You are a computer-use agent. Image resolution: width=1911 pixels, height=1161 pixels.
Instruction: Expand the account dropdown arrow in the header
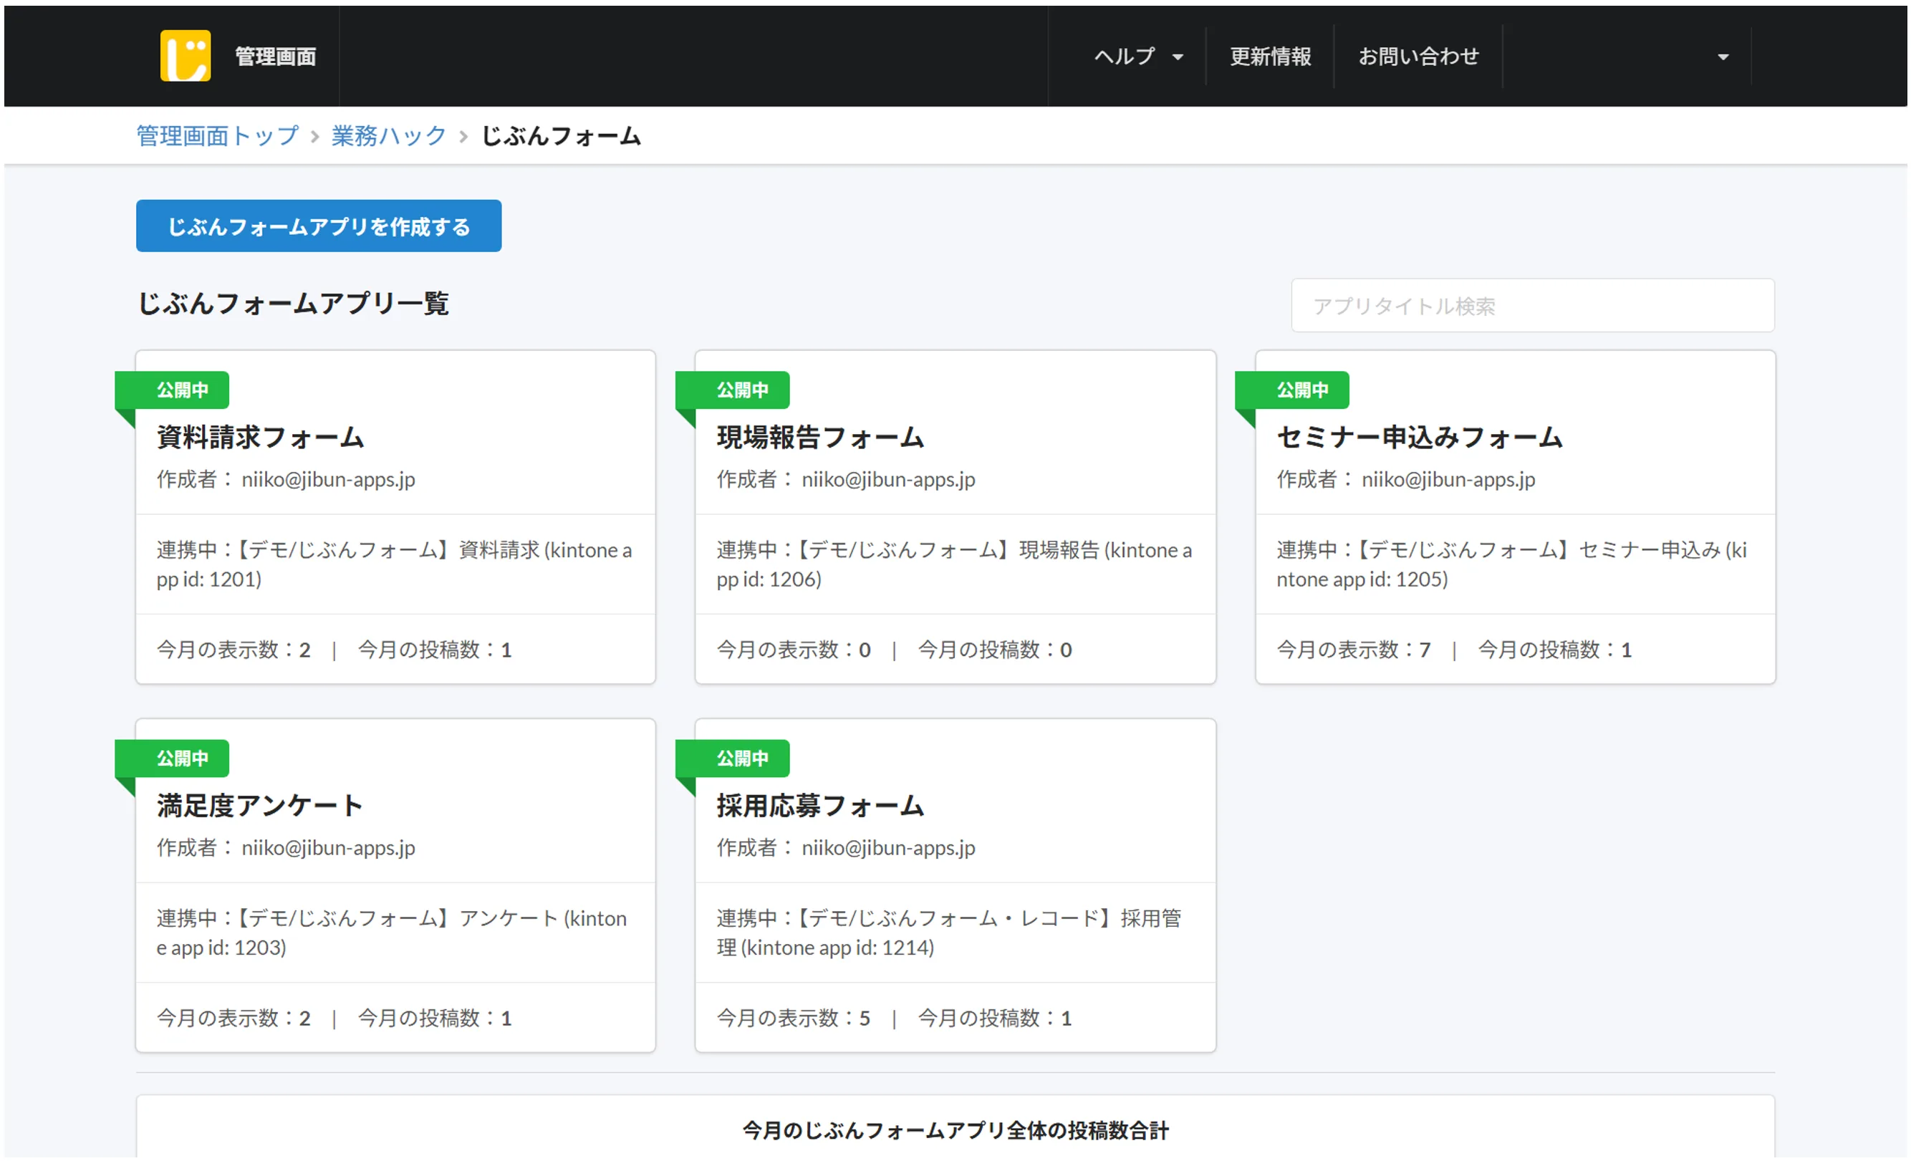[x=1723, y=57]
